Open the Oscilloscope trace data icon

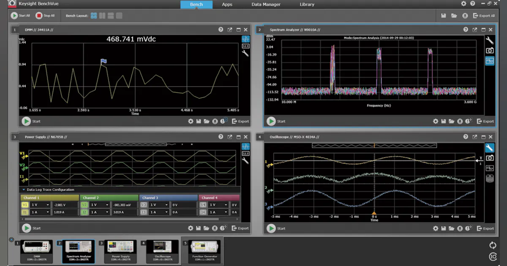pyautogui.click(x=490, y=168)
